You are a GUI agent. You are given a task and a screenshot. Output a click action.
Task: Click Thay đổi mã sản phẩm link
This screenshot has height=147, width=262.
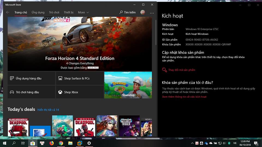[x=182, y=70]
